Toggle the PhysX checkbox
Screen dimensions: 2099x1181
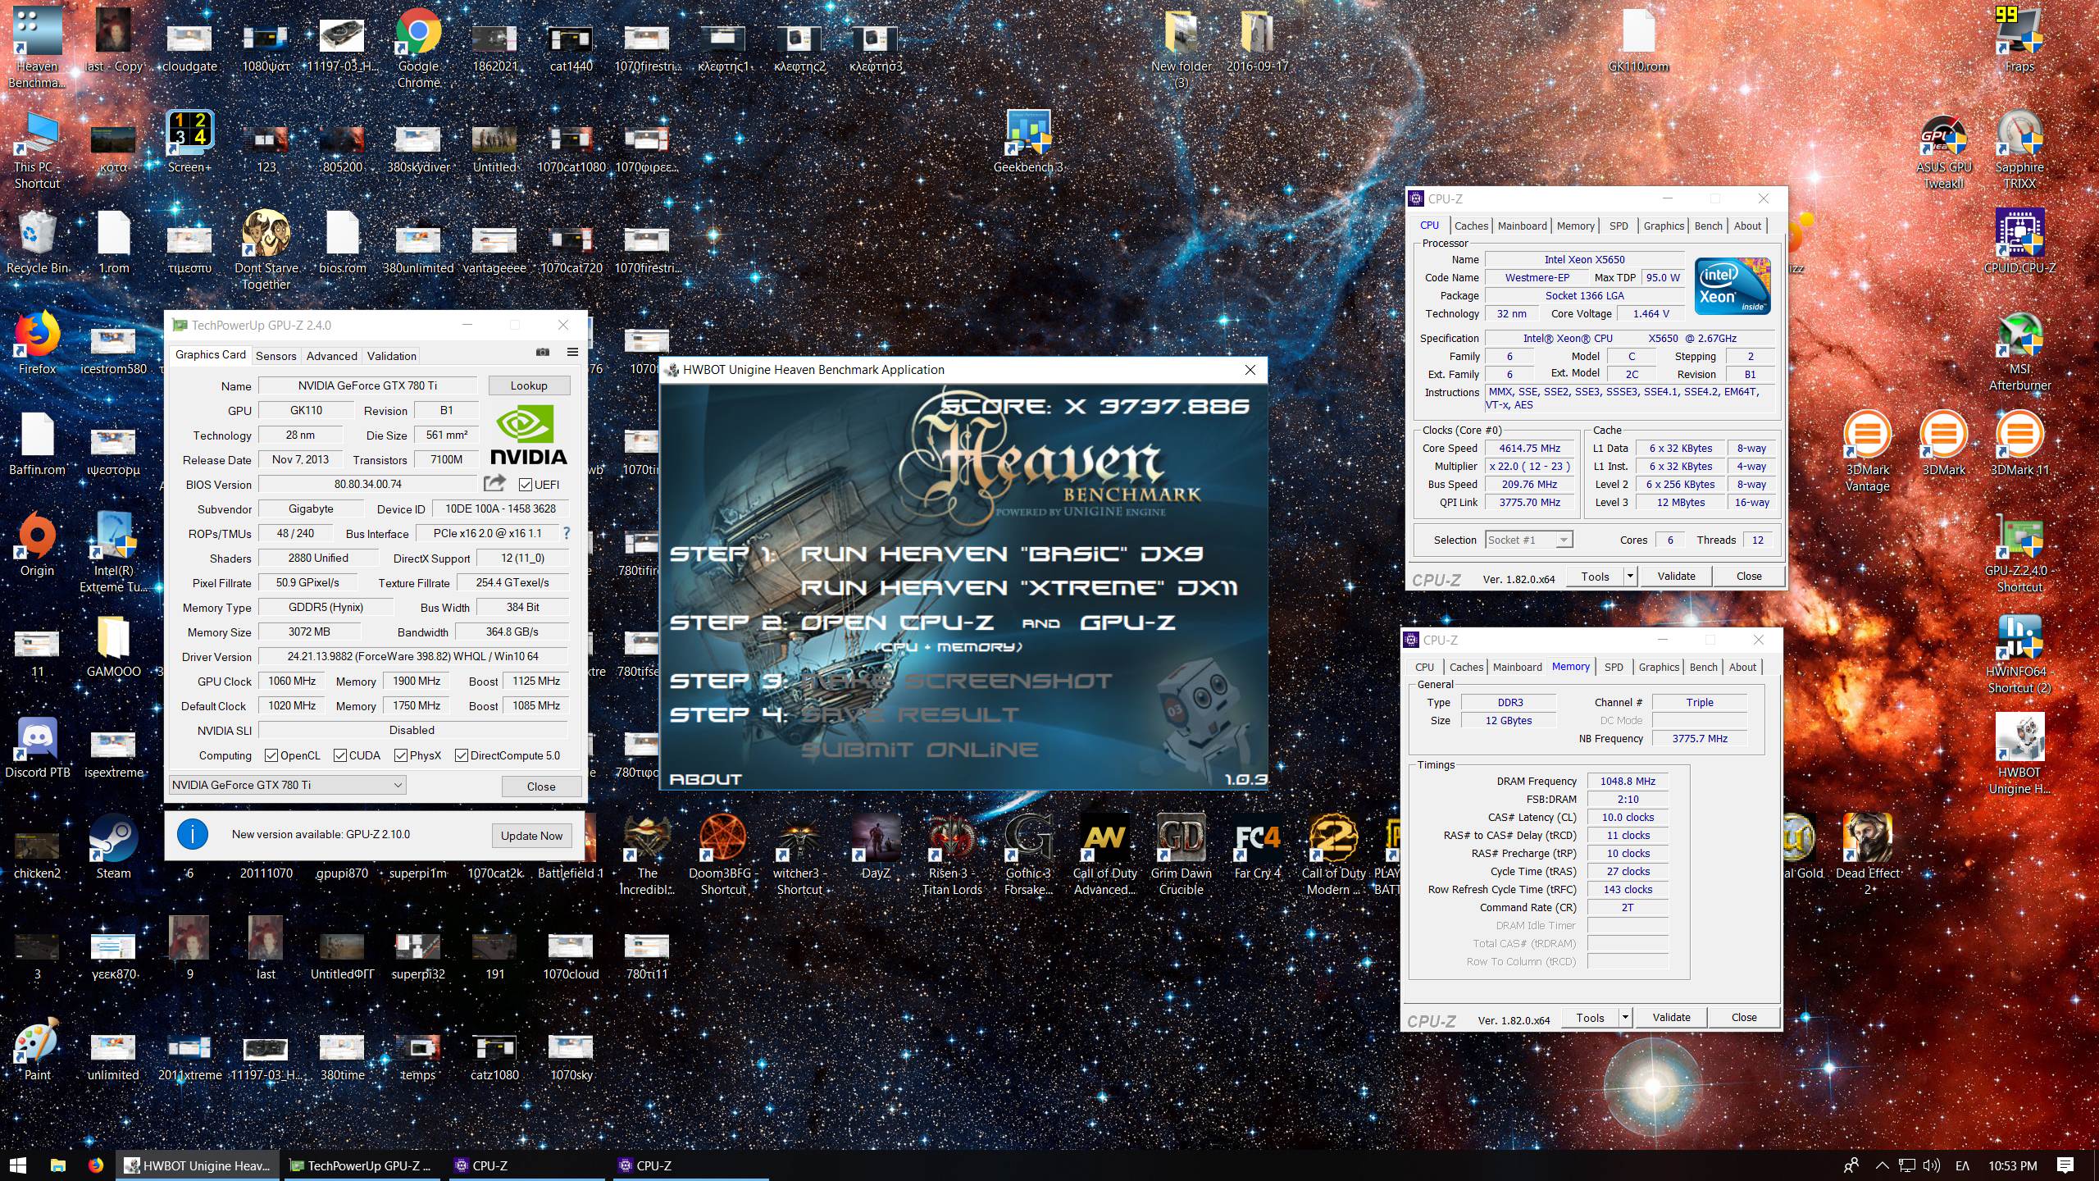pos(401,755)
